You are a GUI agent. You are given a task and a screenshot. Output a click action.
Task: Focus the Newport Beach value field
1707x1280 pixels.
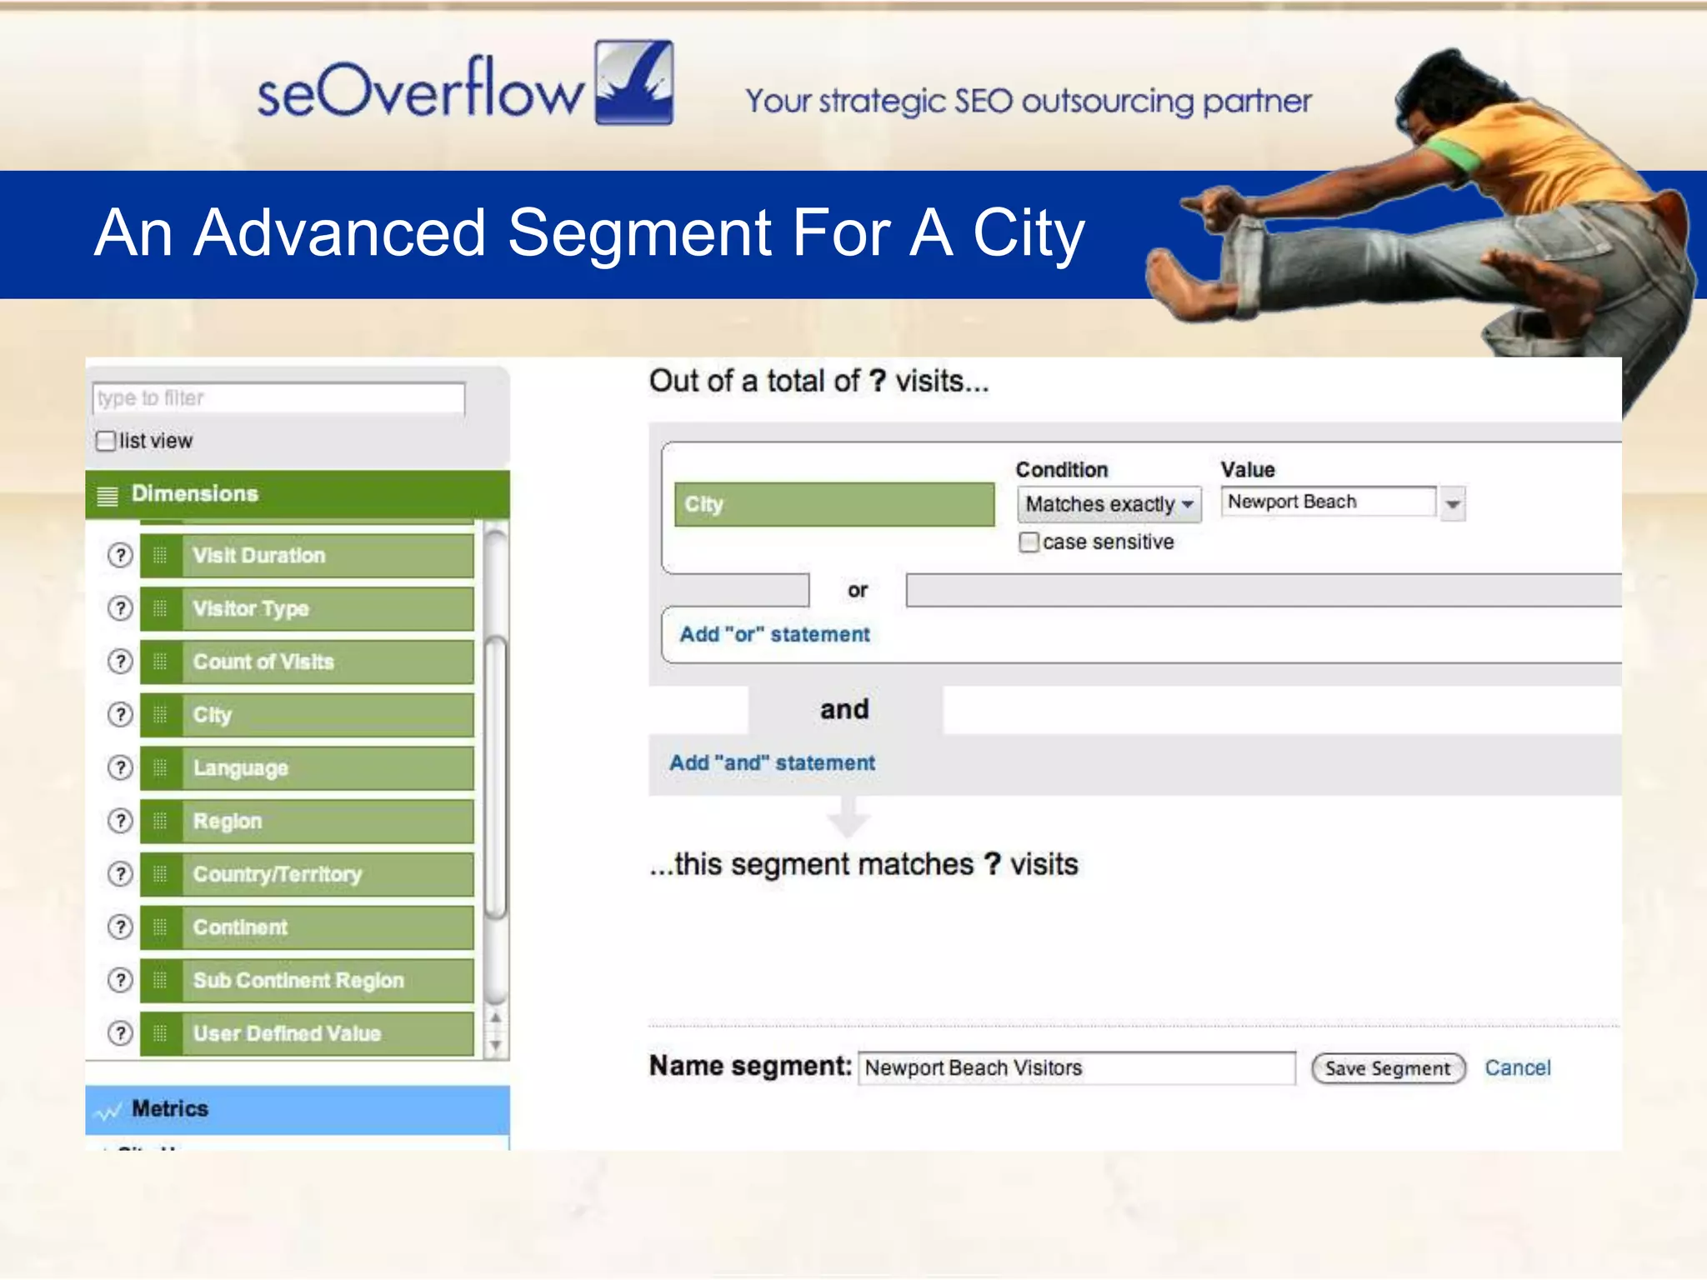[1329, 502]
